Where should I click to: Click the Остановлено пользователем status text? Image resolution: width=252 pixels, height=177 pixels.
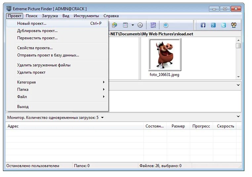pyautogui.click(x=33, y=166)
